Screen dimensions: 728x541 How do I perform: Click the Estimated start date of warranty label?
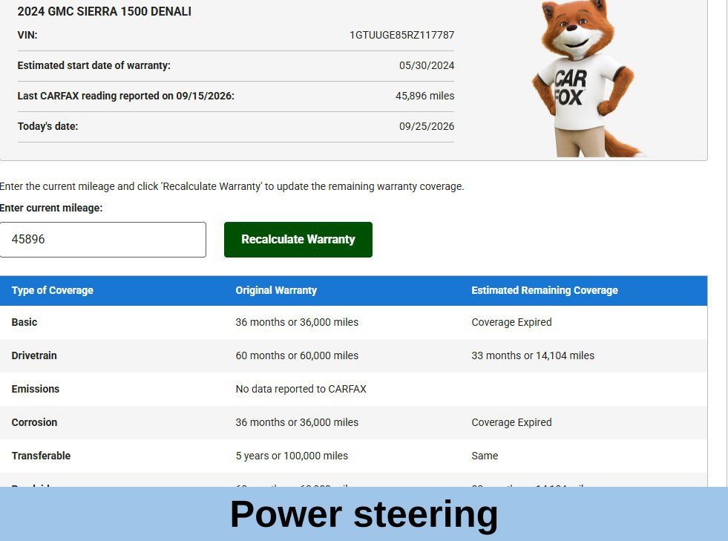coord(94,65)
